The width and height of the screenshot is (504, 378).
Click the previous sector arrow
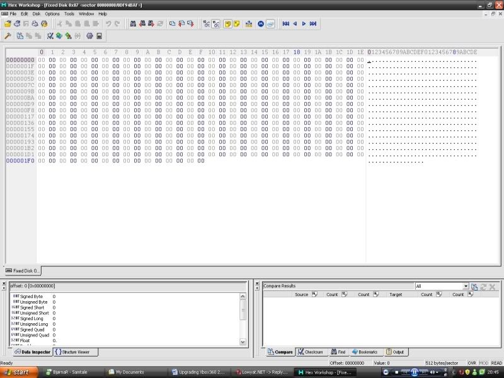pyautogui.click(x=295, y=24)
